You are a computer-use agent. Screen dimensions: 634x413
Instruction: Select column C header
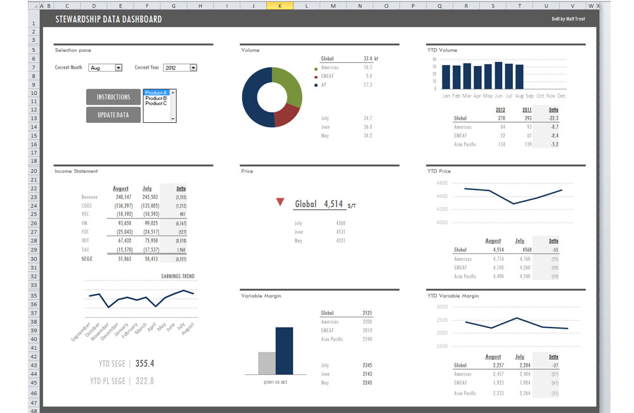[x=67, y=6]
